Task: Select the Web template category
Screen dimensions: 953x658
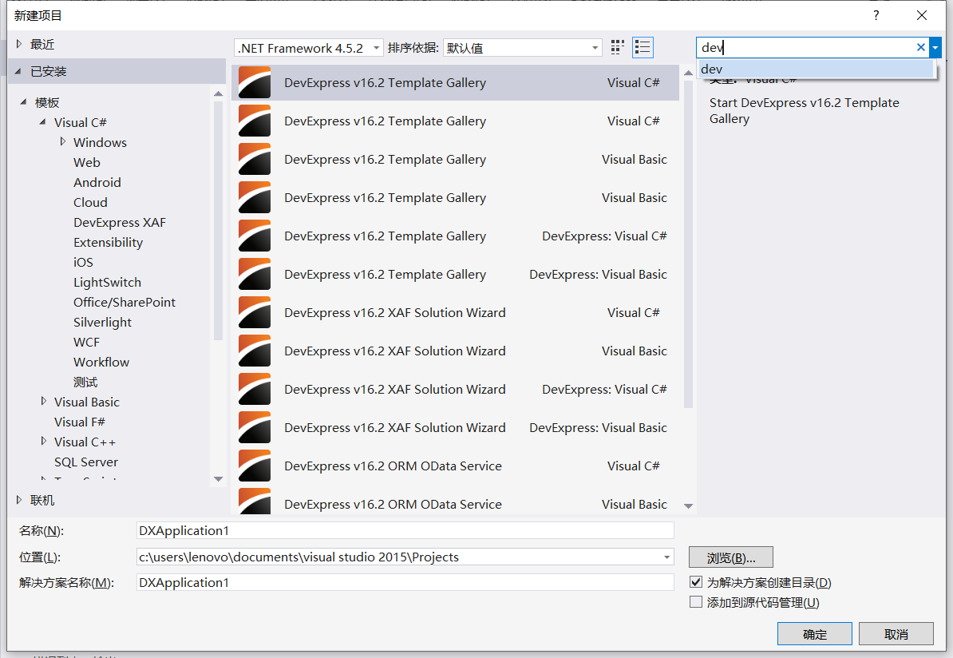Action: tap(87, 162)
